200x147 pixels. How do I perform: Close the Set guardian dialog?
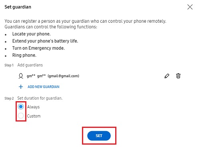pos(190,7)
